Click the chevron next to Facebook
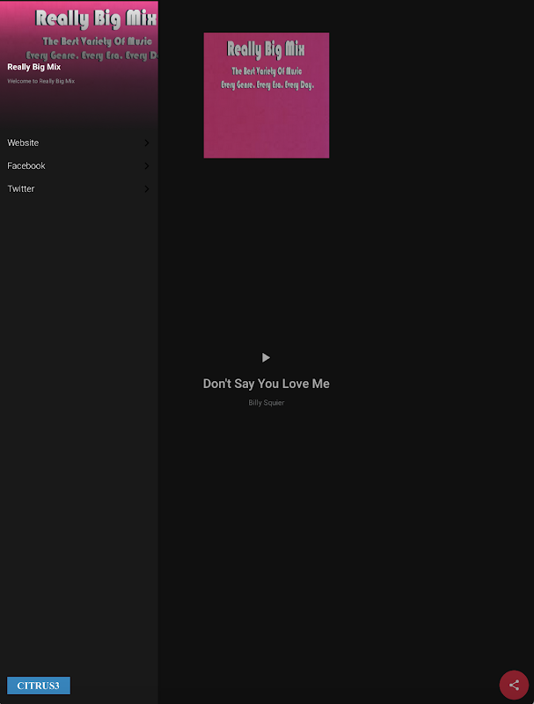This screenshot has width=534, height=704. 147,165
